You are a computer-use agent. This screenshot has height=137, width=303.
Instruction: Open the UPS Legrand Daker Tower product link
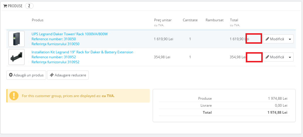tap(69, 34)
